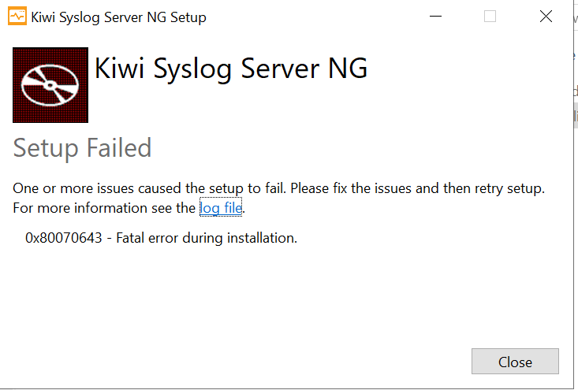Screen dimensions: 578x390
Task: Click the red disc installer logo
Action: (x=50, y=85)
